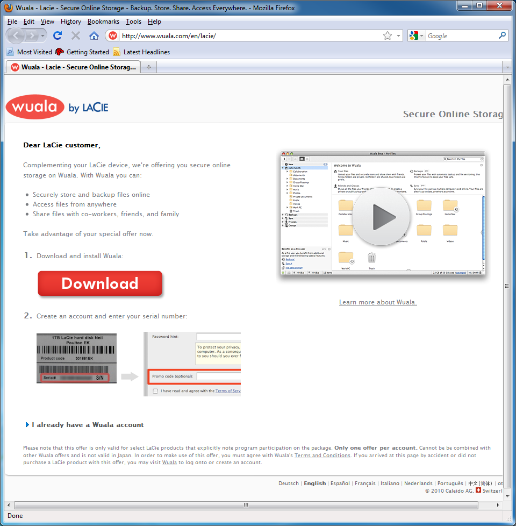This screenshot has width=516, height=526.
Task: Click the Promo code form screenshot
Action: (192, 364)
